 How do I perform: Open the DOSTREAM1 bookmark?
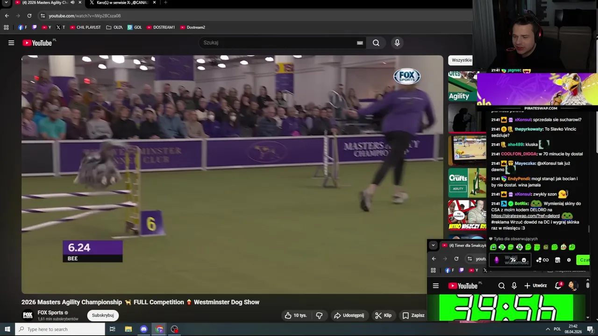click(161, 28)
